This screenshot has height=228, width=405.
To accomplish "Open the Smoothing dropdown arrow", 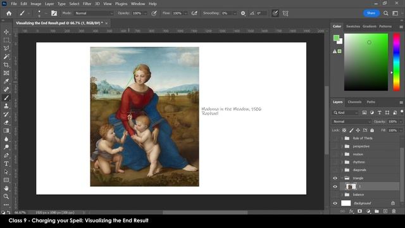I will pyautogui.click(x=235, y=13).
